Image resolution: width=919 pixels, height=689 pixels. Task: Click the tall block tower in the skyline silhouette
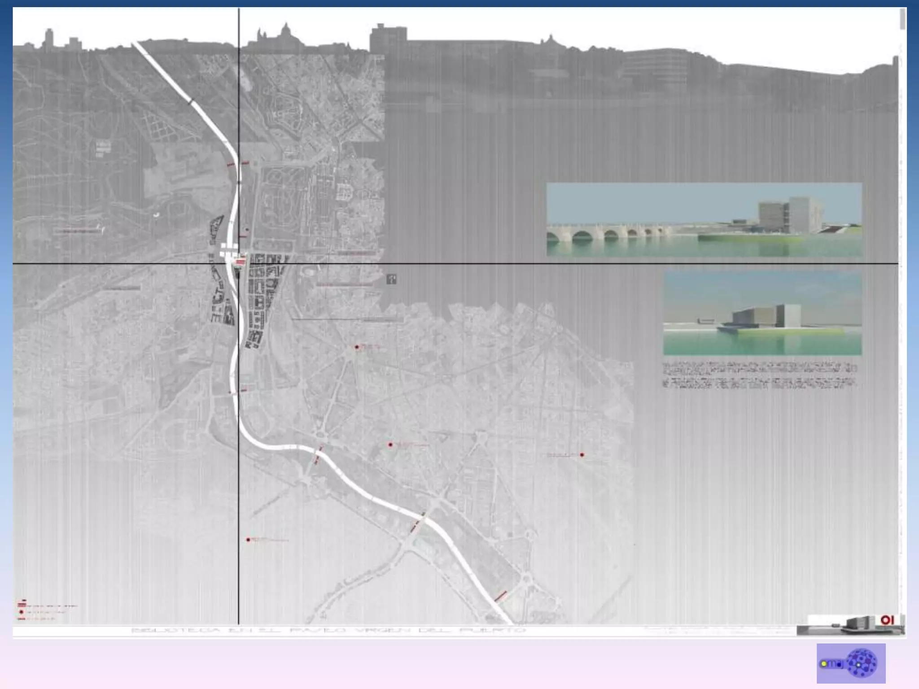point(388,38)
